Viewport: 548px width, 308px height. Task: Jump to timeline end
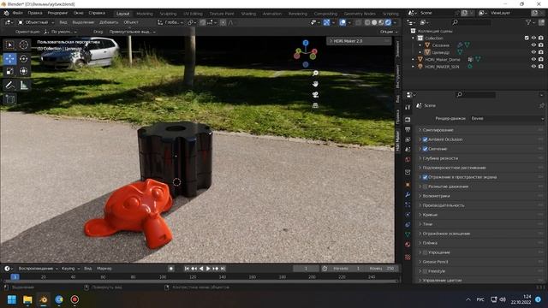[223, 269]
